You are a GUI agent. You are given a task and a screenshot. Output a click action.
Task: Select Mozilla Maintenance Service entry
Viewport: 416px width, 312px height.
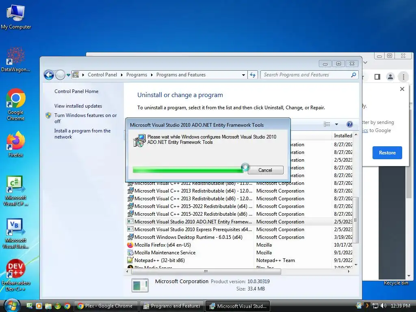click(240, 252)
